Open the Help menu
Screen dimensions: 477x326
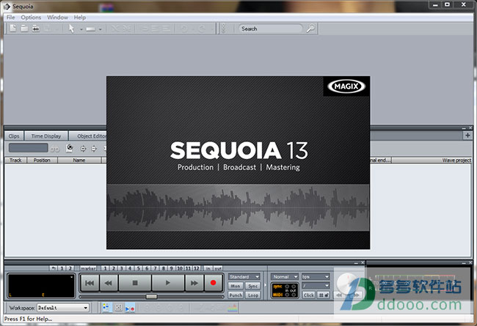pyautogui.click(x=80, y=18)
